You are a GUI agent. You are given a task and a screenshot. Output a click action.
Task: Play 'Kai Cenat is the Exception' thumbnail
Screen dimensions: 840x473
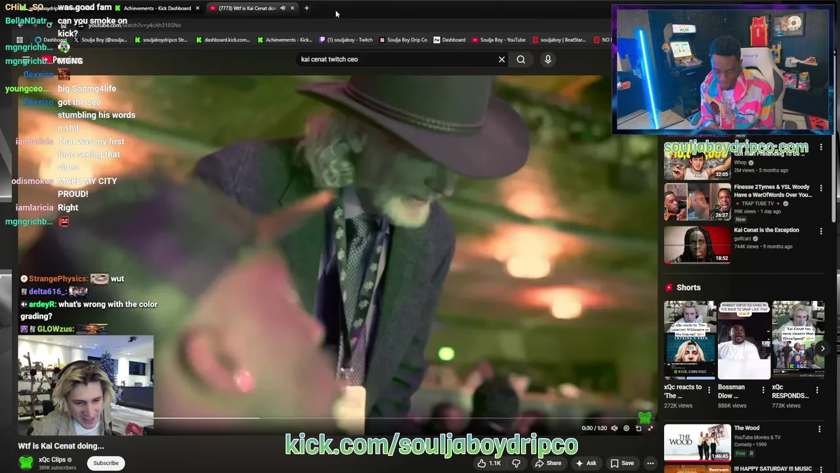click(697, 244)
